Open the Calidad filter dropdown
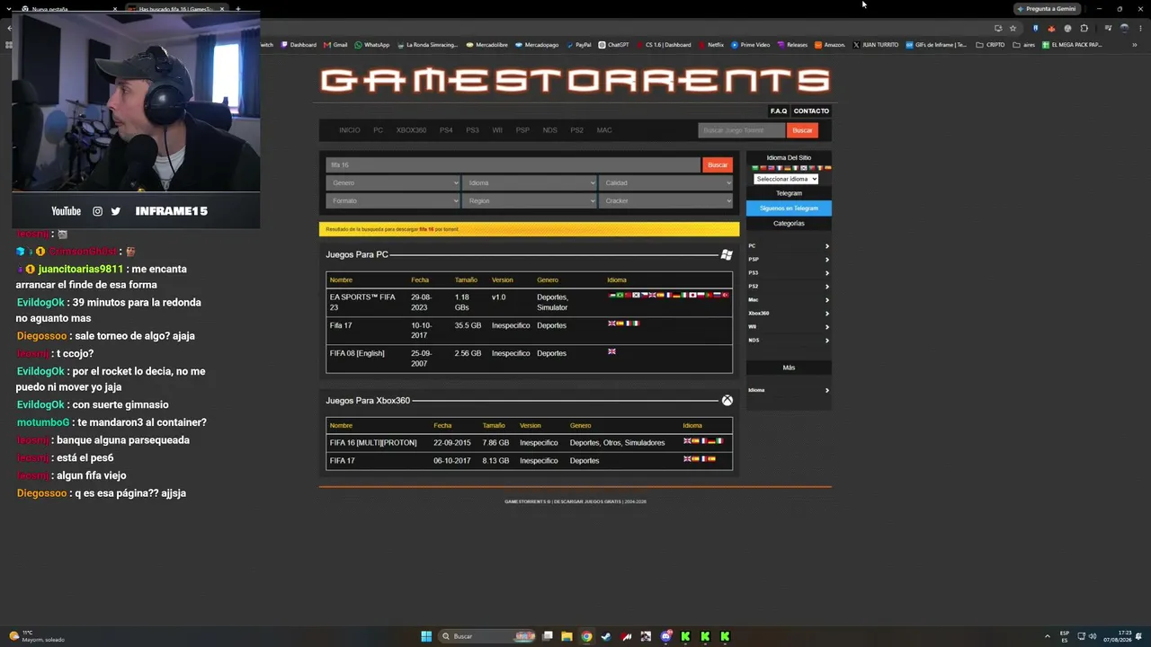The image size is (1151, 647). coord(666,183)
